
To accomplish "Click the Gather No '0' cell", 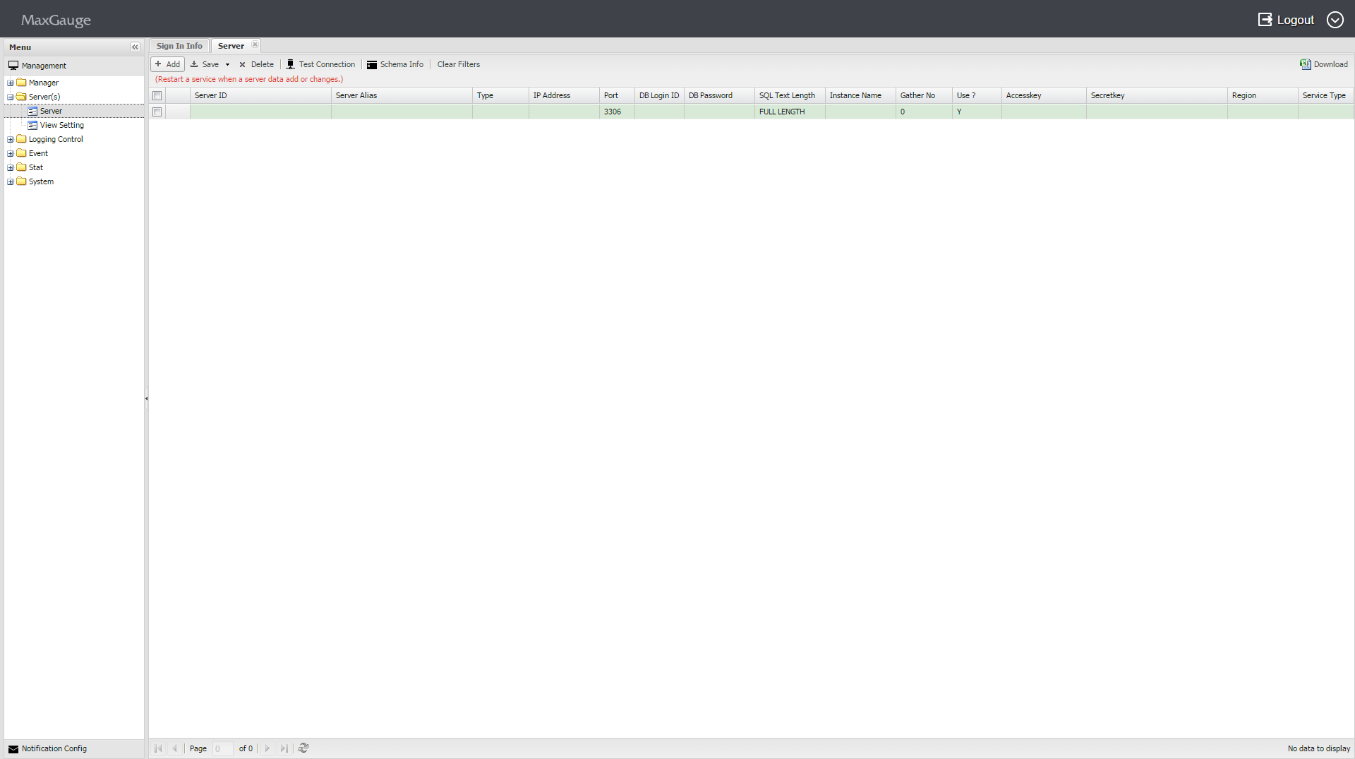I will coord(924,112).
